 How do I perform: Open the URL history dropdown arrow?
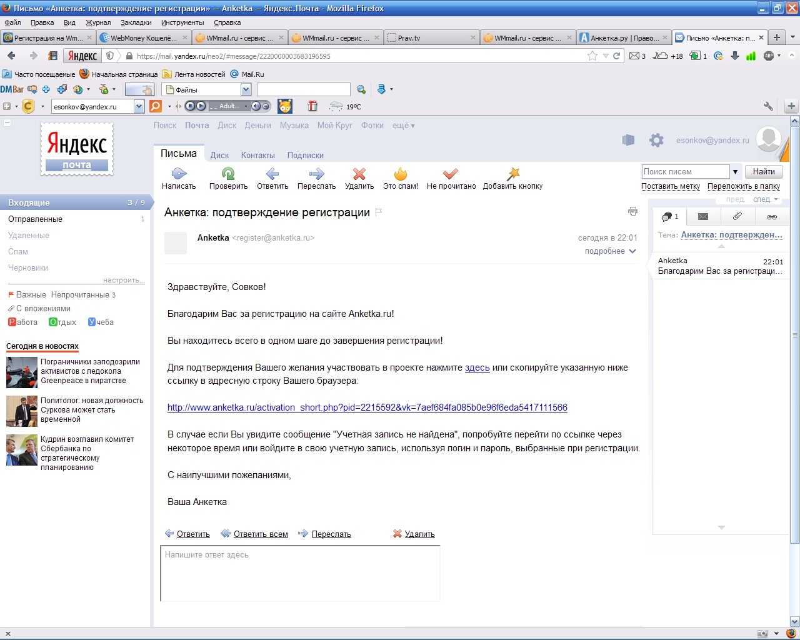pyautogui.click(x=606, y=56)
